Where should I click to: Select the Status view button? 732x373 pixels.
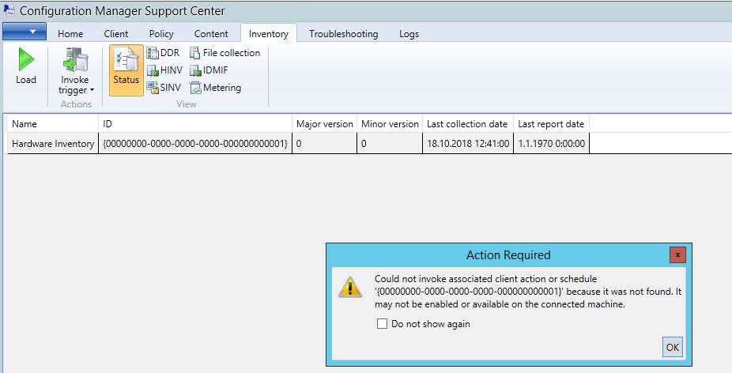tap(126, 70)
